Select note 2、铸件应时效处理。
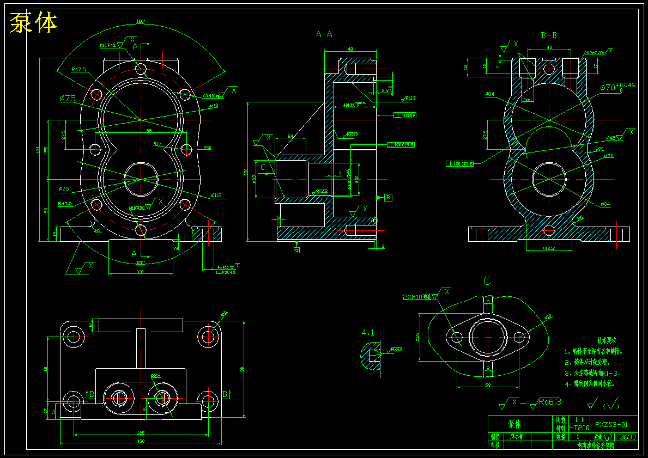 pos(588,362)
